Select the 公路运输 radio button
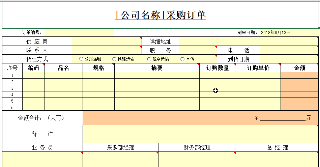320x167 pixels. click(81, 59)
